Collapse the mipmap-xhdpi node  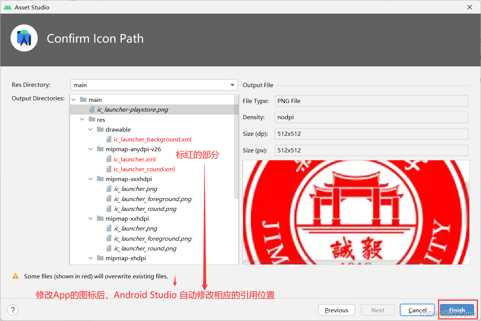90,258
